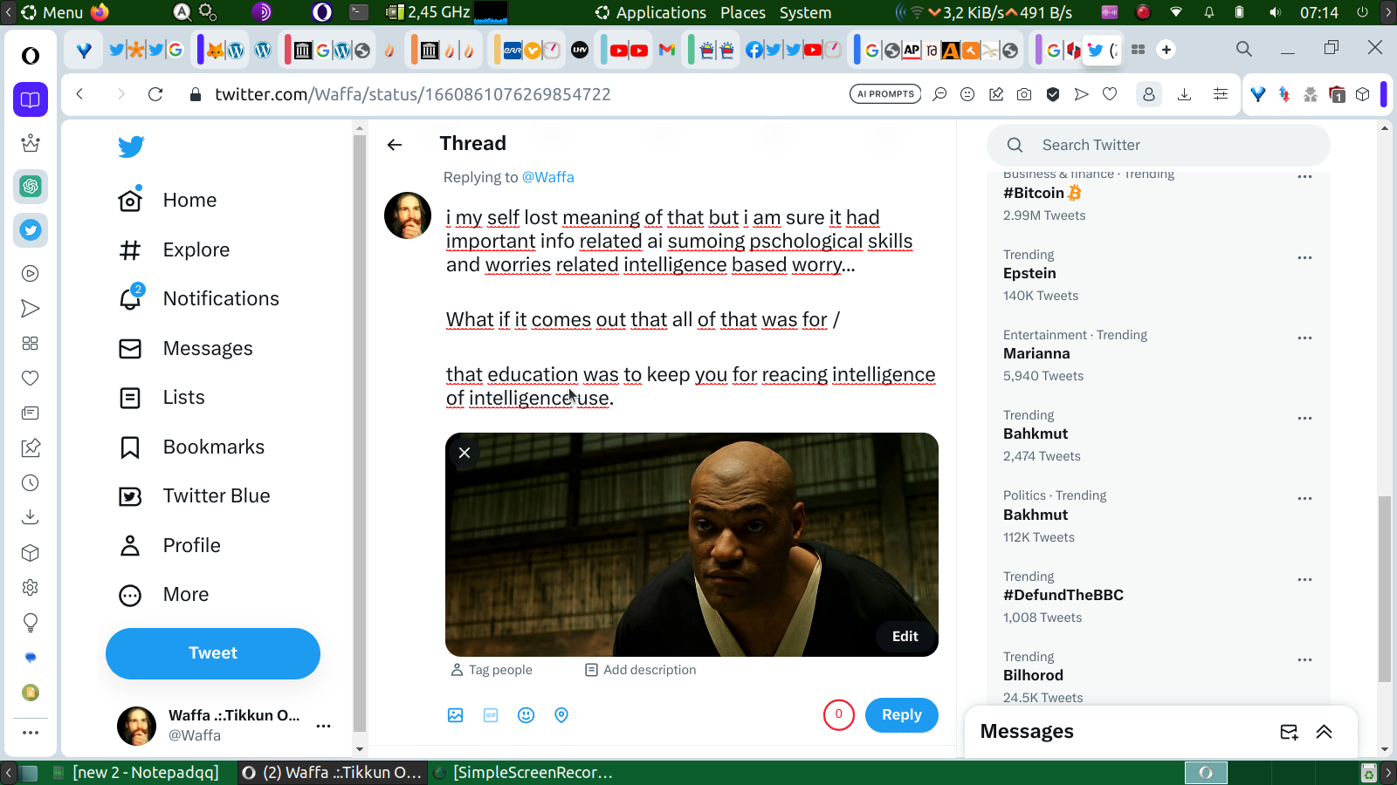Viewport: 1397px width, 785px height.
Task: Open the profile icon in the address bar
Action: point(1149,94)
